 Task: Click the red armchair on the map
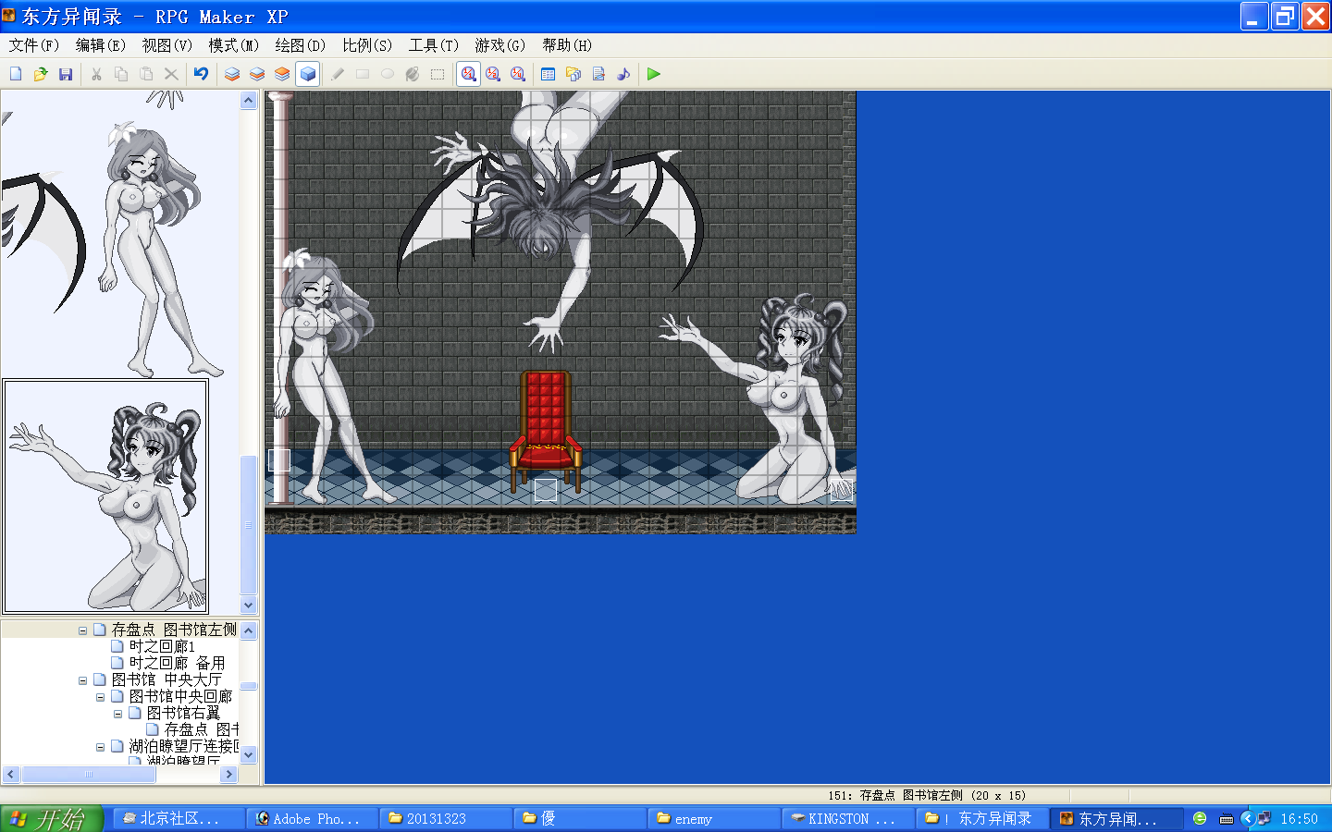pyautogui.click(x=546, y=430)
